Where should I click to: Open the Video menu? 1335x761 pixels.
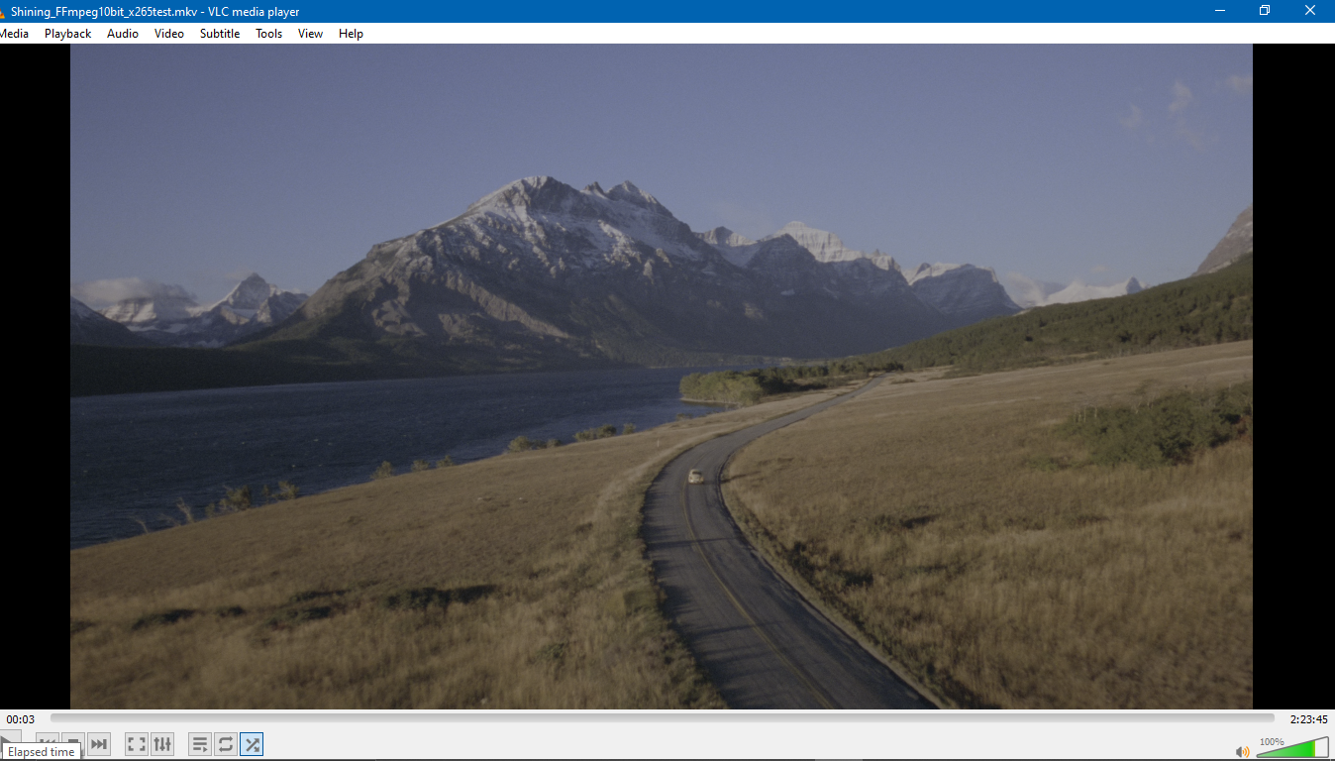(x=169, y=34)
